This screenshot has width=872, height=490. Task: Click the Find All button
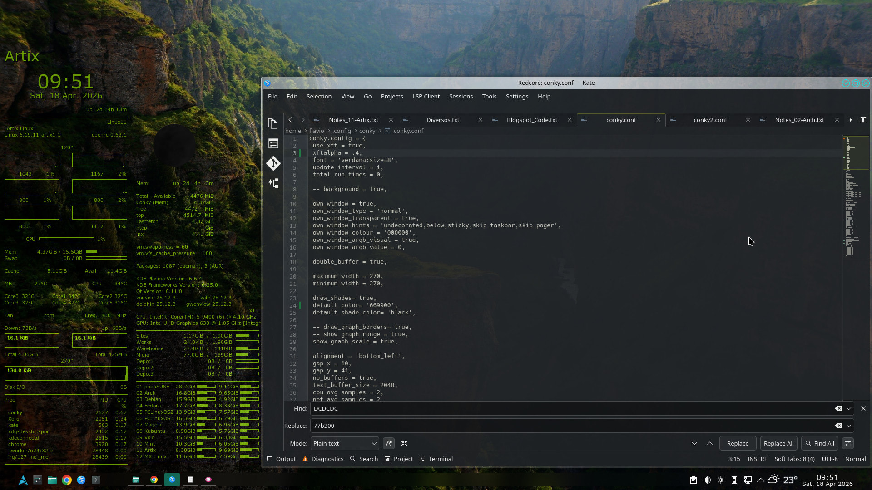click(x=820, y=443)
